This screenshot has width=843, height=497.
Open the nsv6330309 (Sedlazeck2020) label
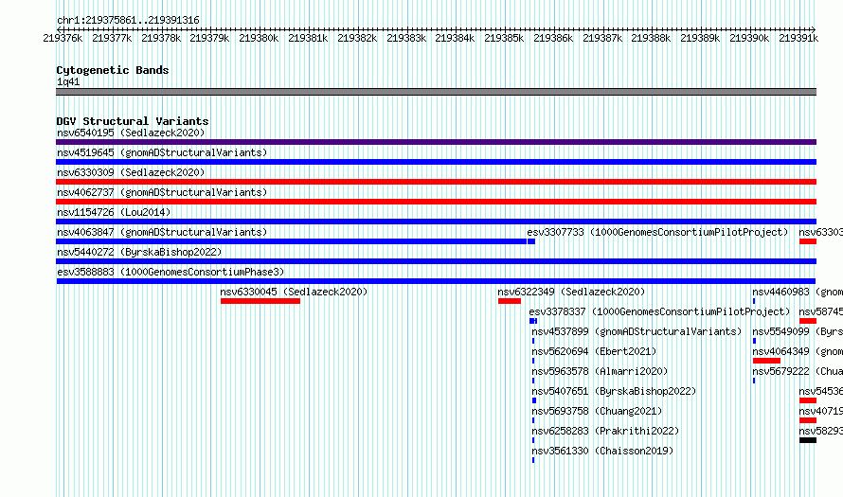131,172
